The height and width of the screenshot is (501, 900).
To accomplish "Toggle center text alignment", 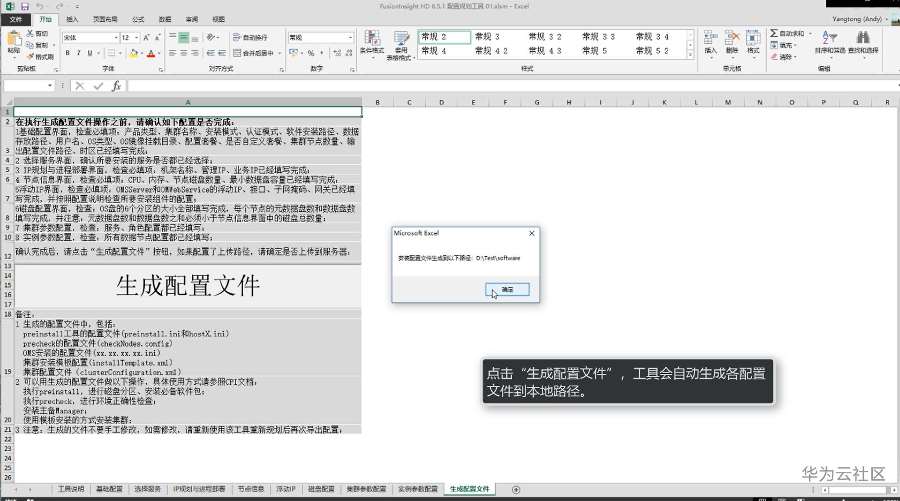I will [x=183, y=53].
